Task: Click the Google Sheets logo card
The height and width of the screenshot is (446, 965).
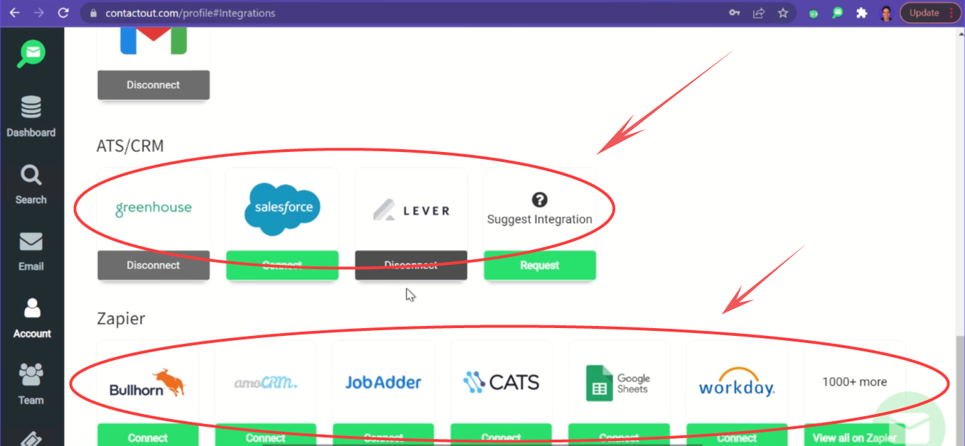Action: coord(619,382)
